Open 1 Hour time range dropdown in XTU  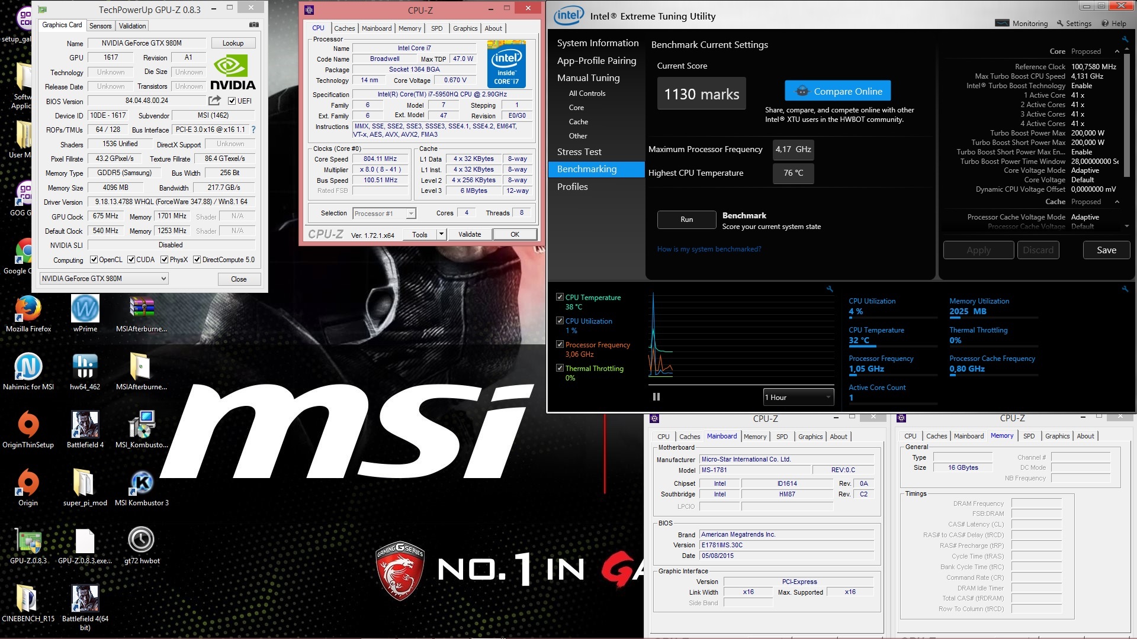click(x=798, y=397)
